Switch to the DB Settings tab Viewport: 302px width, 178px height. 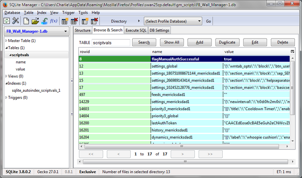click(x=159, y=30)
